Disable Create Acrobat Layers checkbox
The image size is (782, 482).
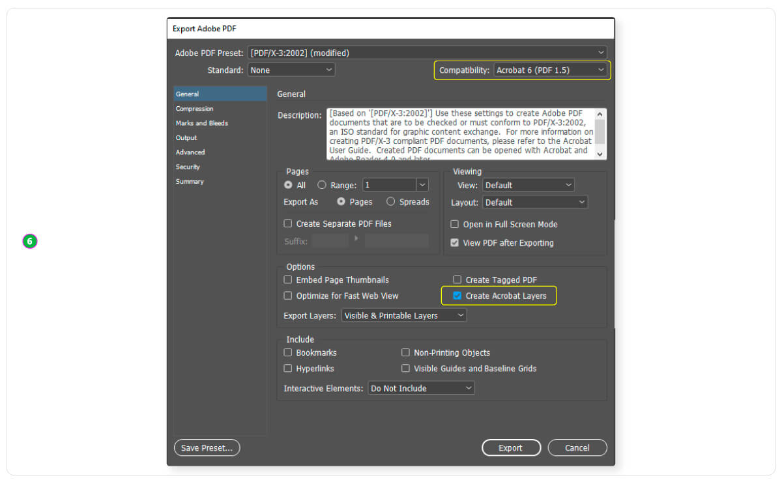(457, 296)
